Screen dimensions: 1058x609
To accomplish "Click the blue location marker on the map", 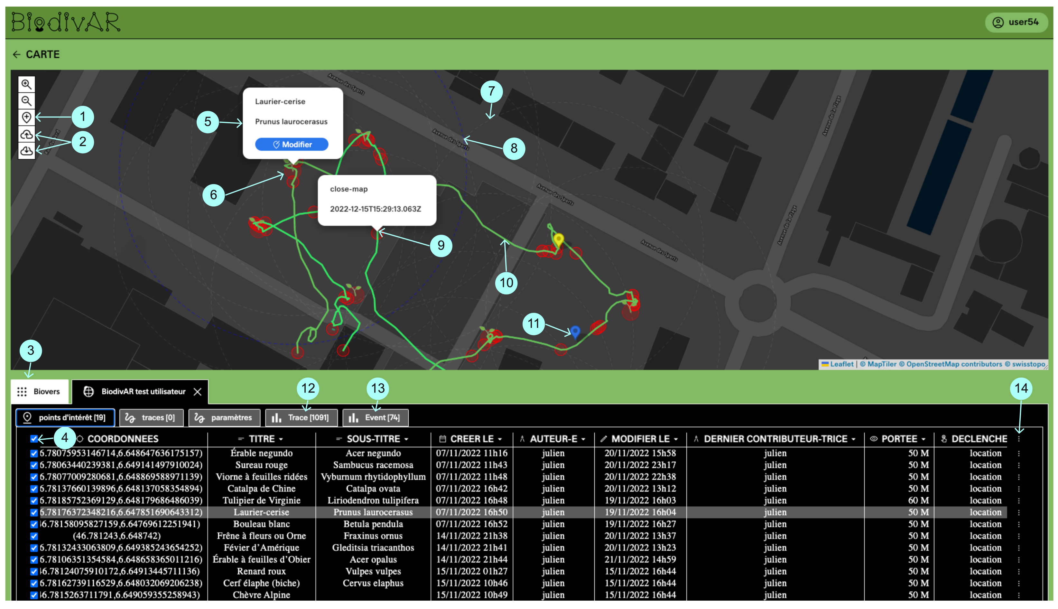I will (x=575, y=331).
